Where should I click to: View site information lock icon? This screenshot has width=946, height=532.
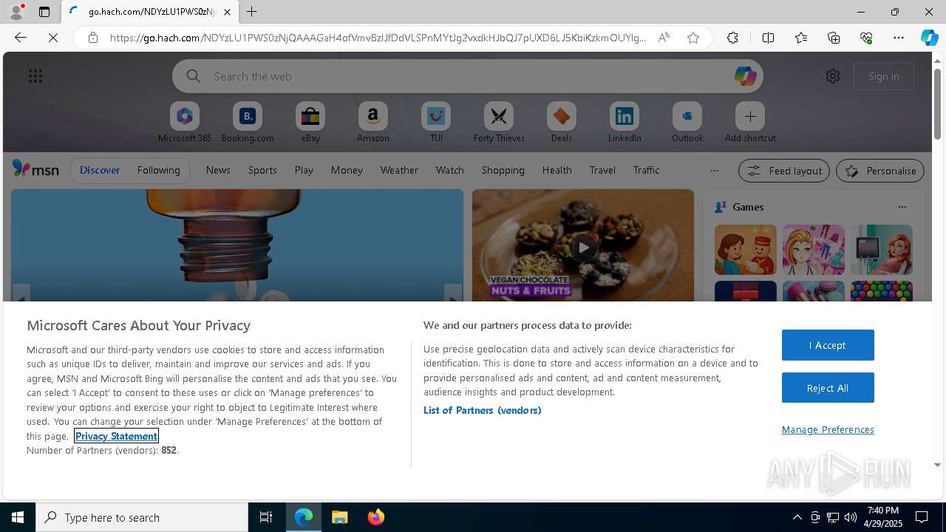[93, 38]
